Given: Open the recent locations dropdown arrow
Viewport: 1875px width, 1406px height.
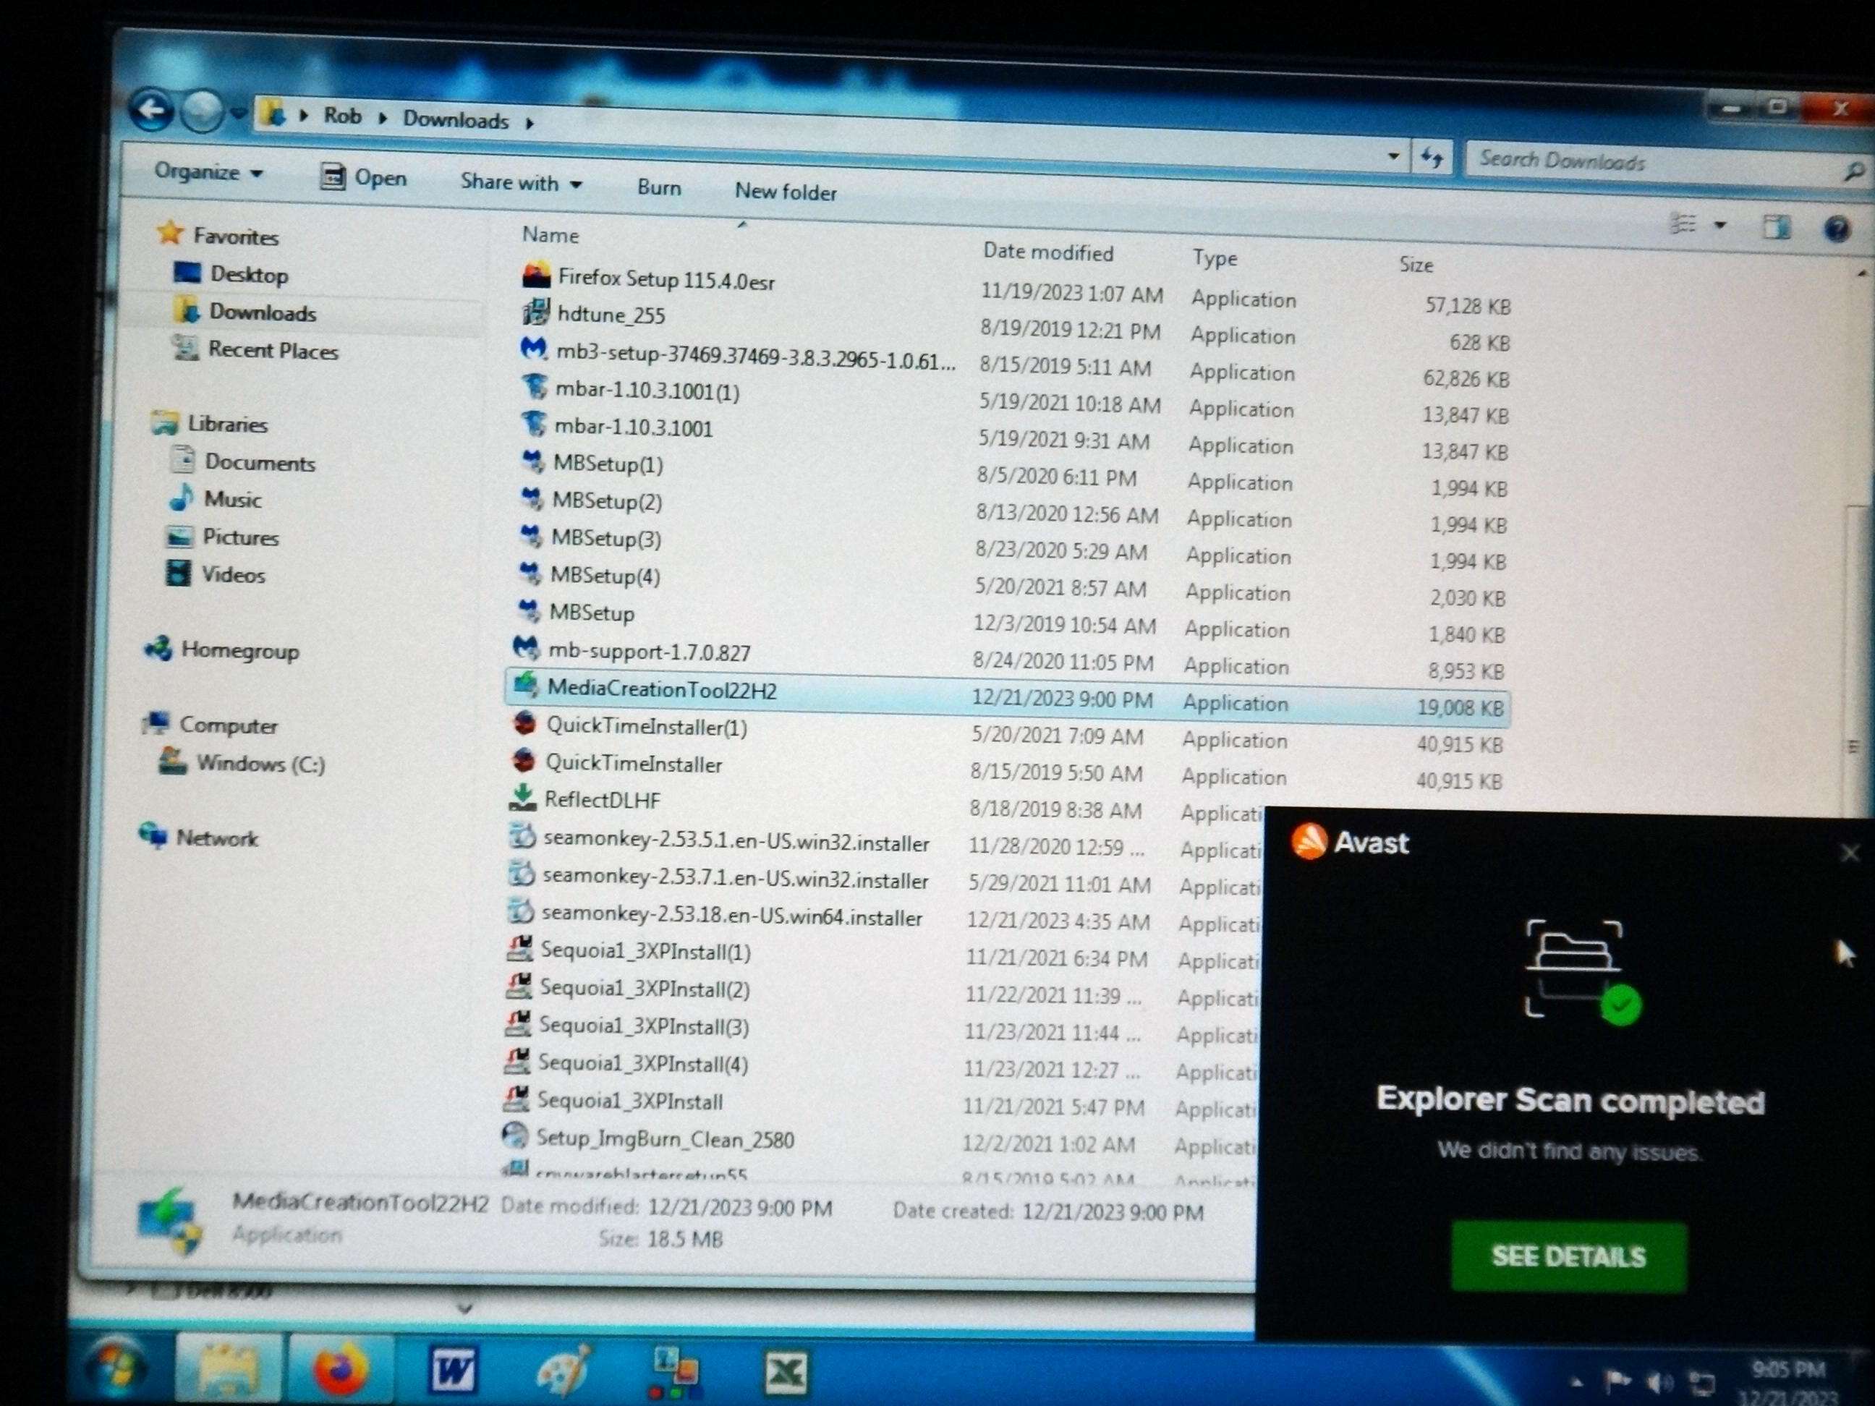Looking at the screenshot, I should 238,113.
